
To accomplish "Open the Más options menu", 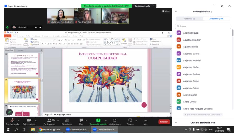I will (x=145, y=122).
